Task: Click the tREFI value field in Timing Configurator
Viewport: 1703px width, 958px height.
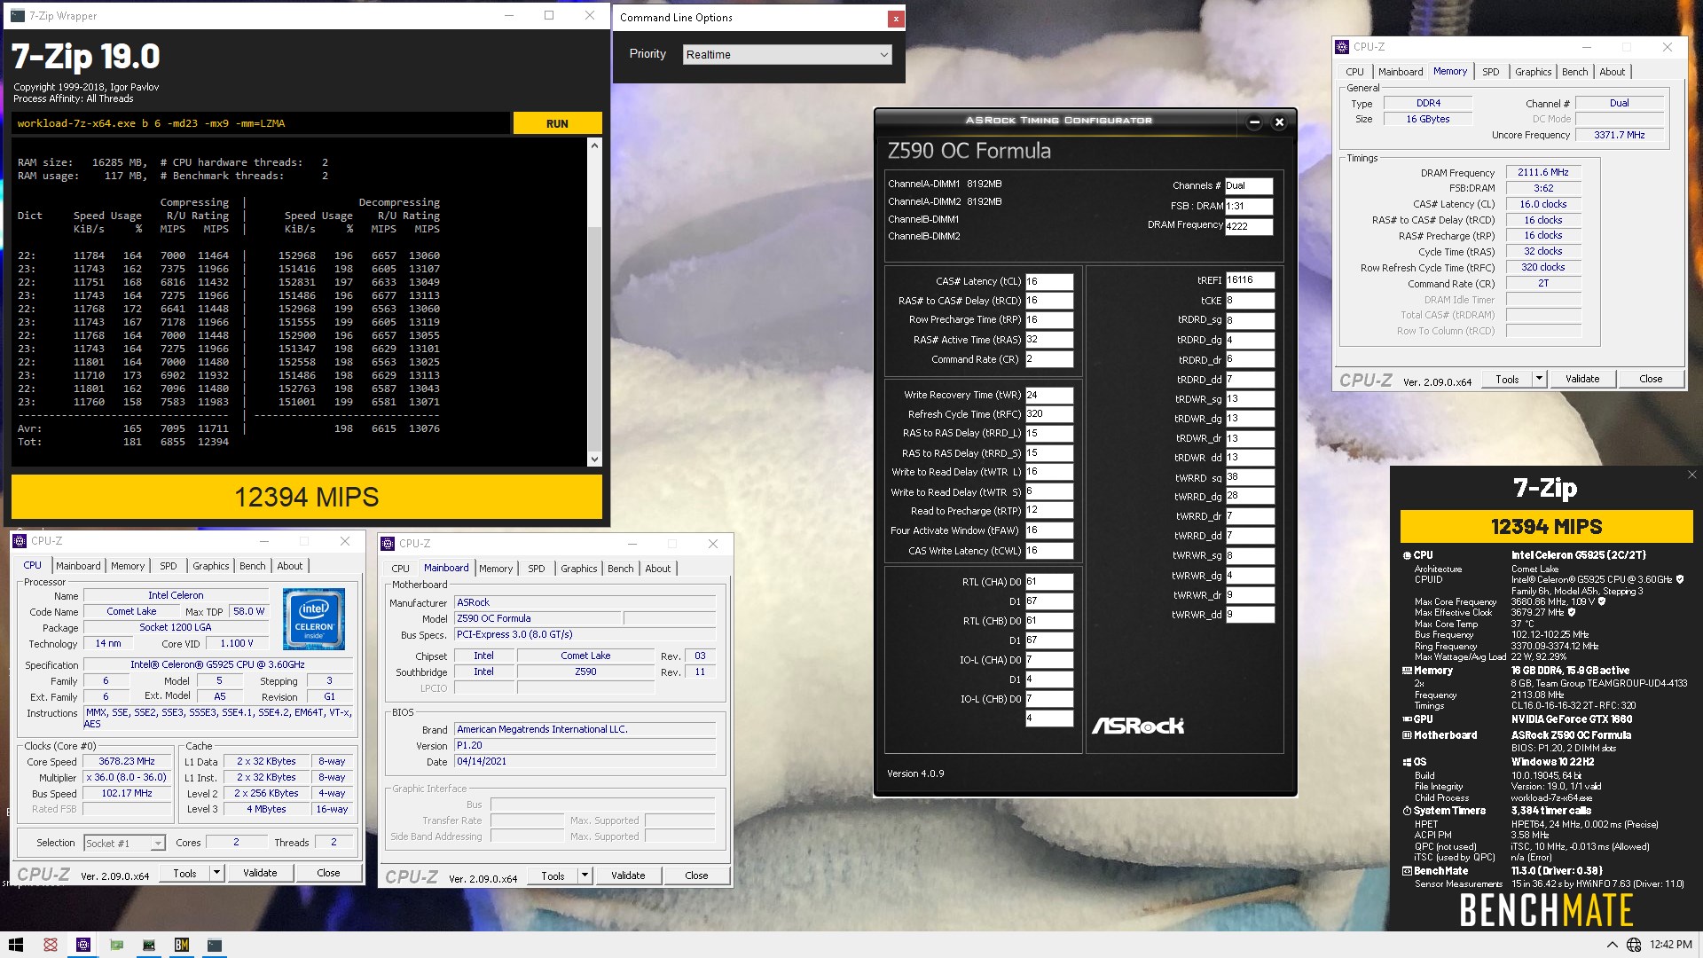Action: (1250, 280)
